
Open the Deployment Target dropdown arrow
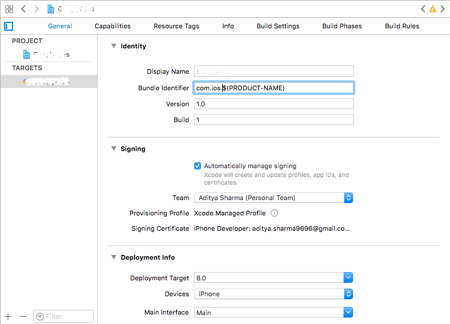click(348, 277)
